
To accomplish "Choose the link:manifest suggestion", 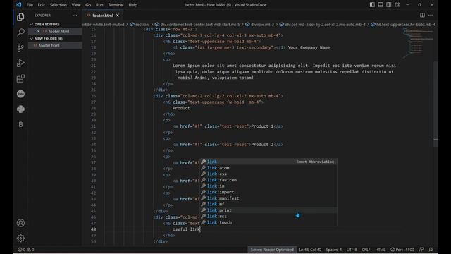I will coord(268,198).
